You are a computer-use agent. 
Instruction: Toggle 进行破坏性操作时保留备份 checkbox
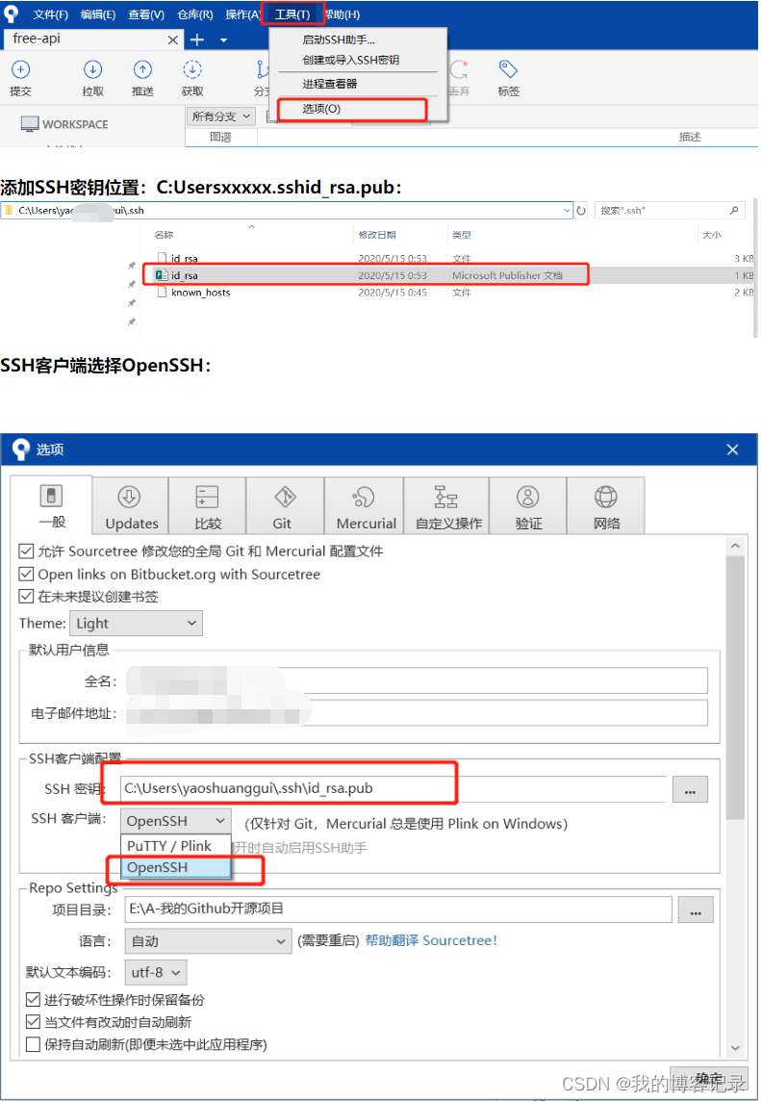click(x=33, y=999)
